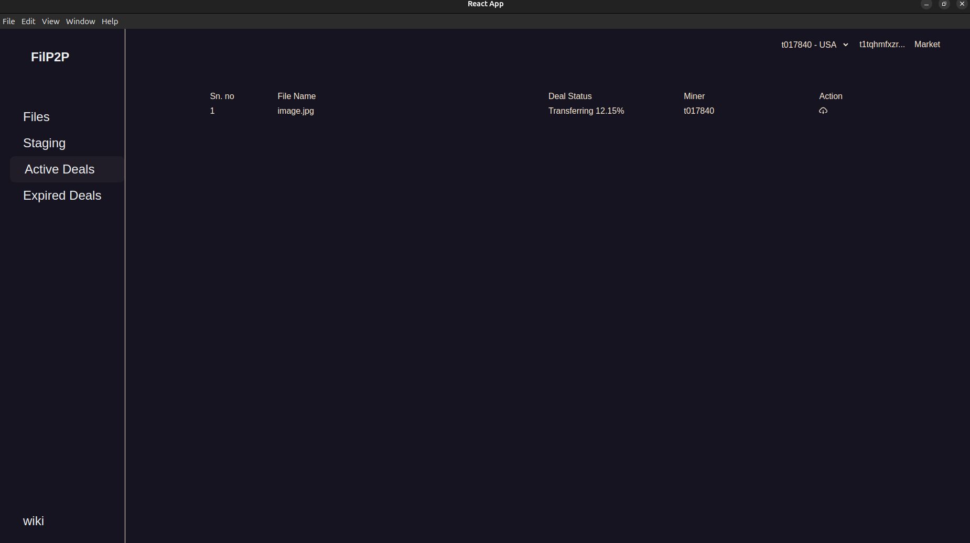Screen dimensions: 970x543
Task: Click the t017840 miner cell
Action: (x=699, y=111)
